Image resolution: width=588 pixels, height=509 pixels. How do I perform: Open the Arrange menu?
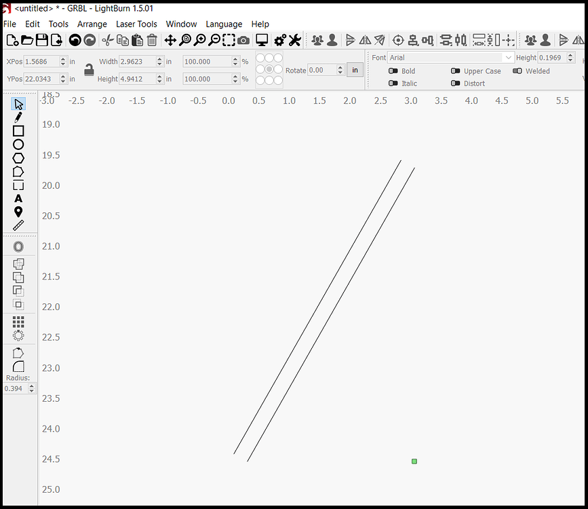(92, 24)
